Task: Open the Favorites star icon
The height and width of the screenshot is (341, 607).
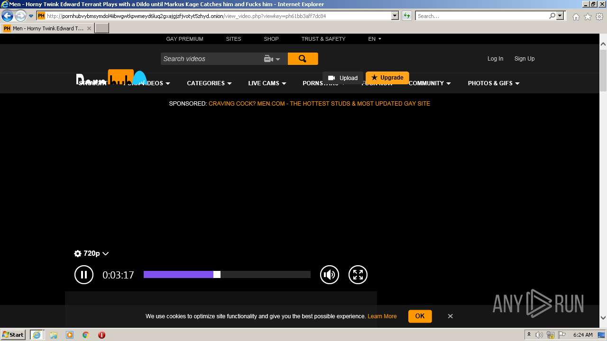Action: coord(588,17)
